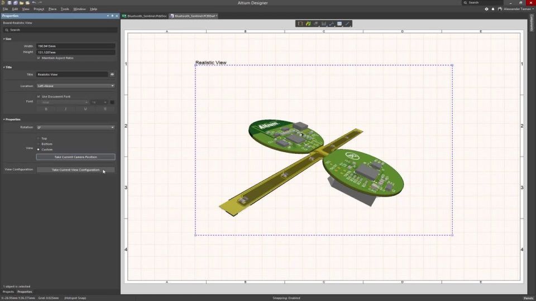This screenshot has height=301, width=536.
Task: Click the Height value field
Action: 75,52
